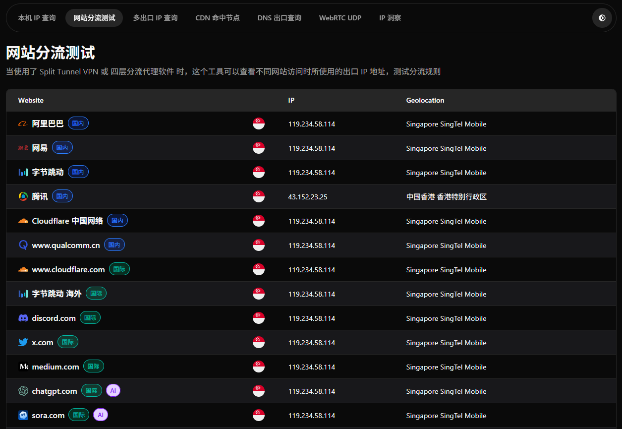This screenshot has height=429, width=622.
Task: Click the AI badge next to chatgpt.com
Action: 113,391
